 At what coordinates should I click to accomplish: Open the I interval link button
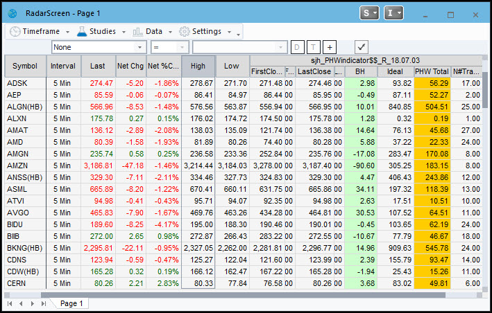pyautogui.click(x=393, y=13)
